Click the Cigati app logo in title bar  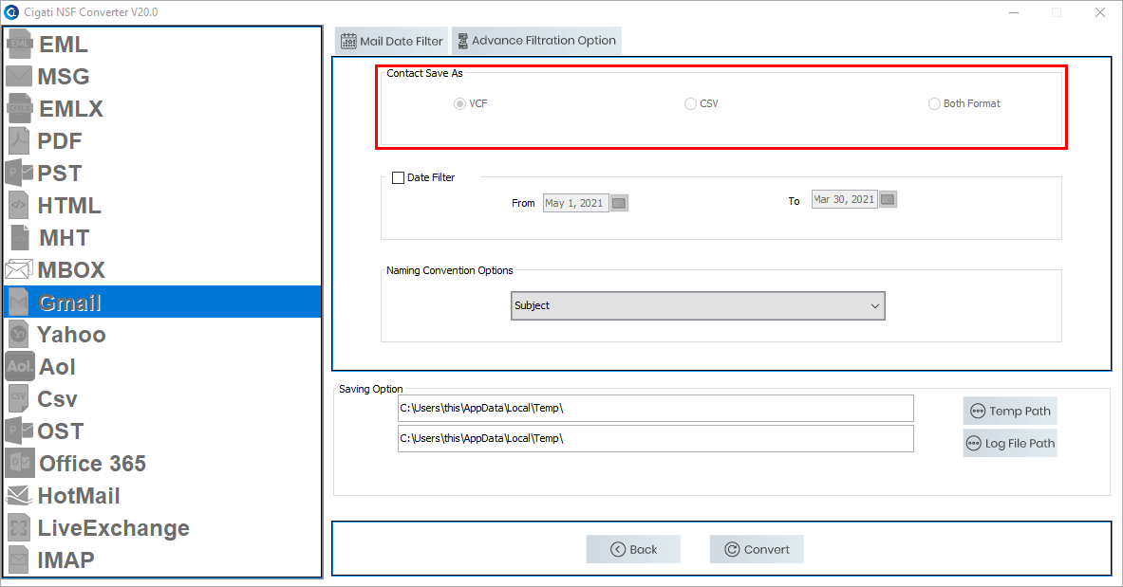point(11,12)
